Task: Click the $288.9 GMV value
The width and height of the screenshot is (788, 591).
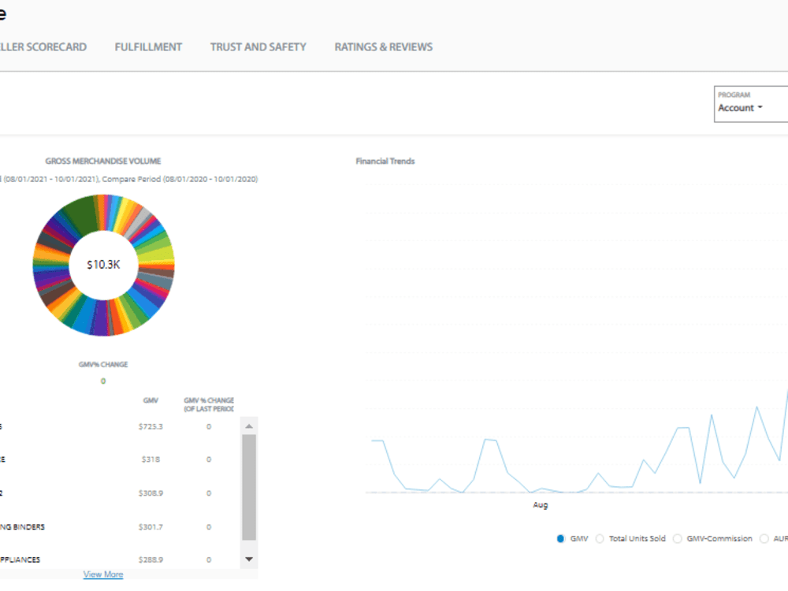Action: (151, 559)
